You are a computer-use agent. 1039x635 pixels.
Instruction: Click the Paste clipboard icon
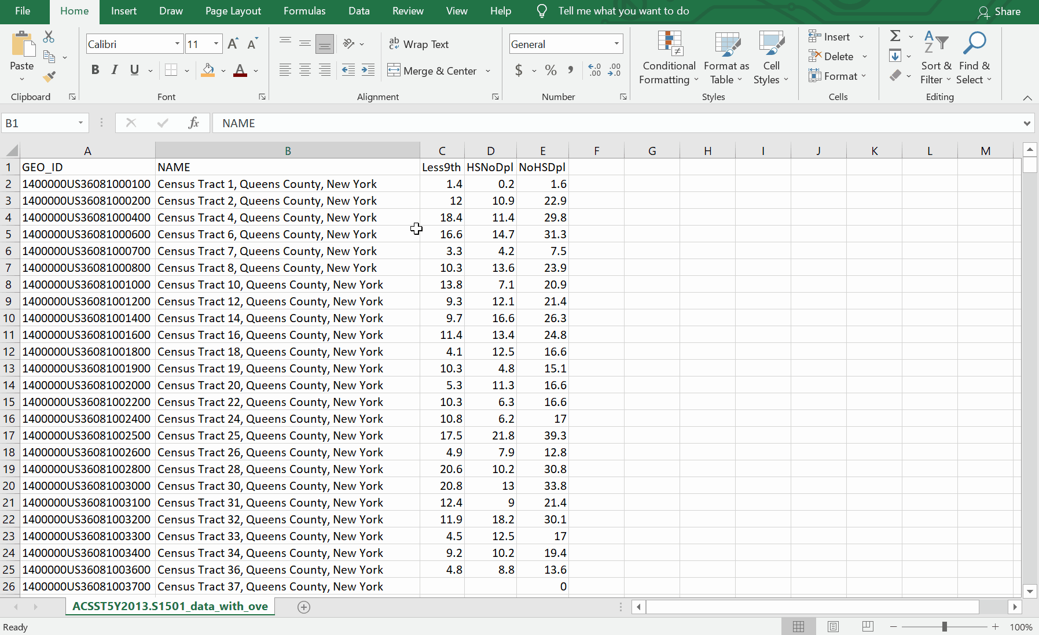click(x=23, y=45)
